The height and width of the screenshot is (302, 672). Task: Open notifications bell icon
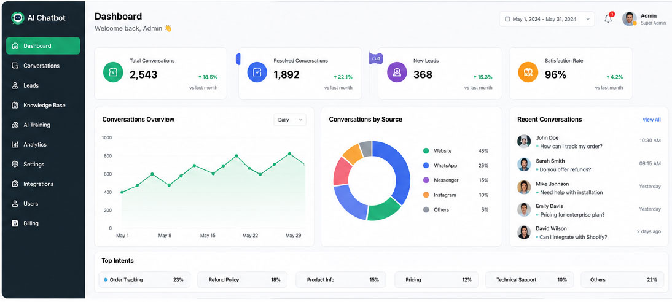608,19
